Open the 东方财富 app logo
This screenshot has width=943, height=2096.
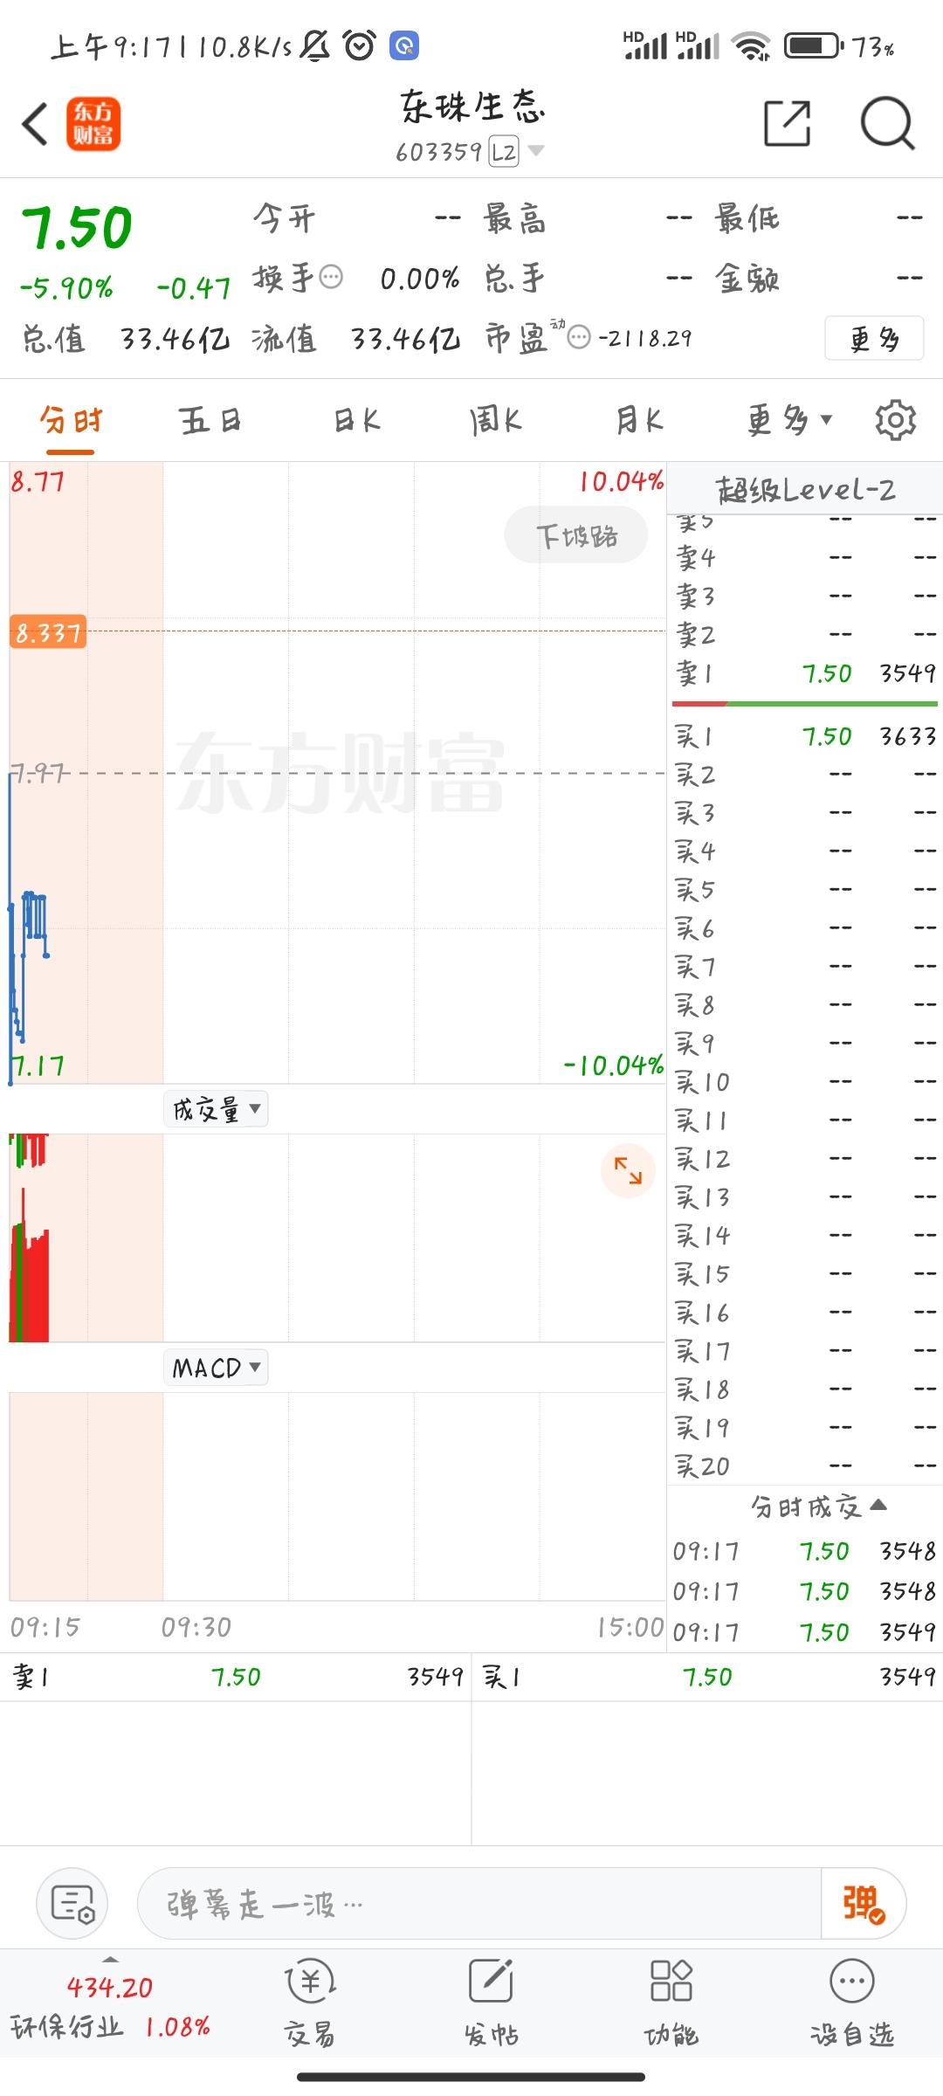tap(93, 124)
